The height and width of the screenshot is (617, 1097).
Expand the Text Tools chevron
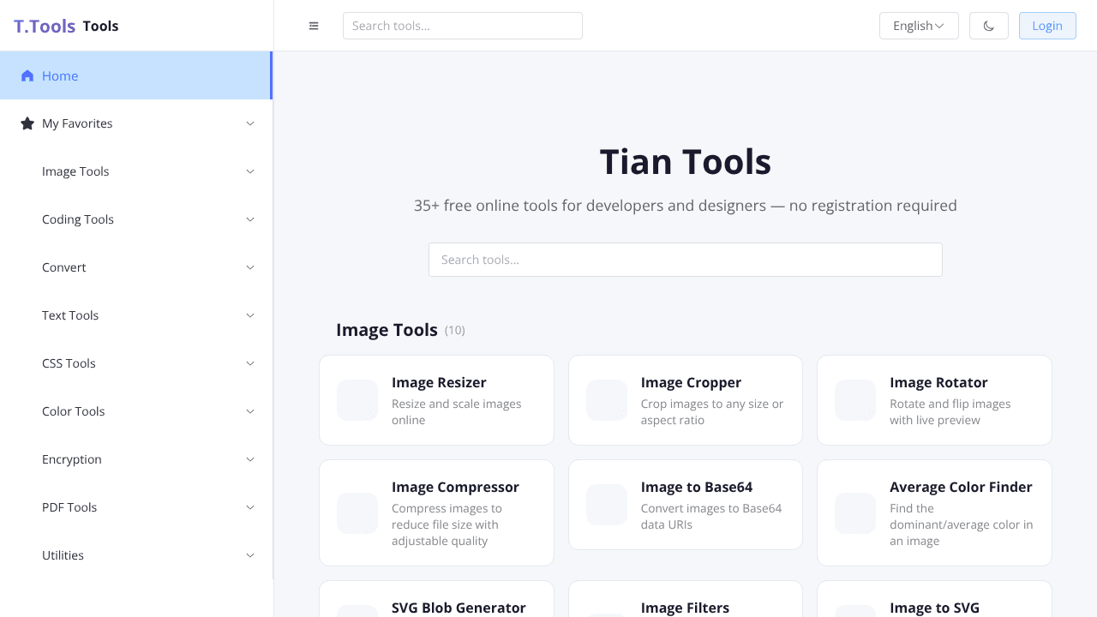[x=250, y=315]
